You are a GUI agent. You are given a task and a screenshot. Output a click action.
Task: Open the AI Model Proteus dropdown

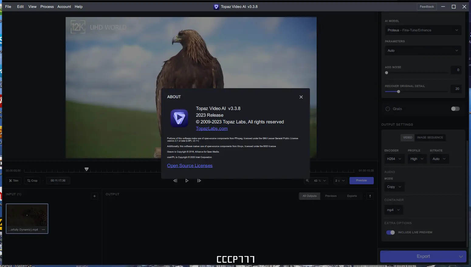click(x=423, y=30)
